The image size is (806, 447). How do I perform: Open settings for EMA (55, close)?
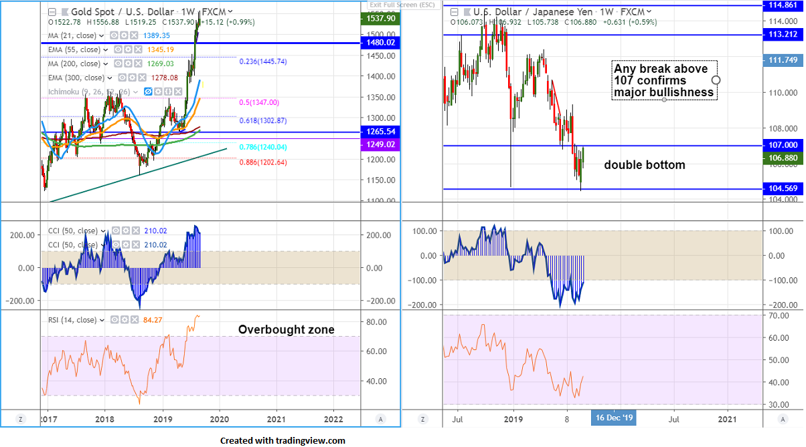[128, 49]
